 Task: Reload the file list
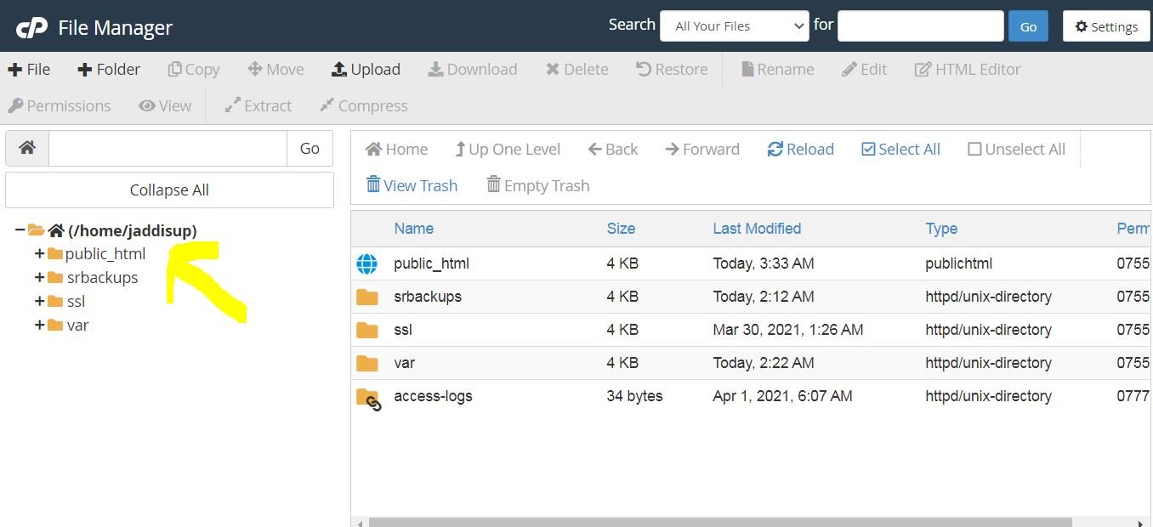[800, 150]
